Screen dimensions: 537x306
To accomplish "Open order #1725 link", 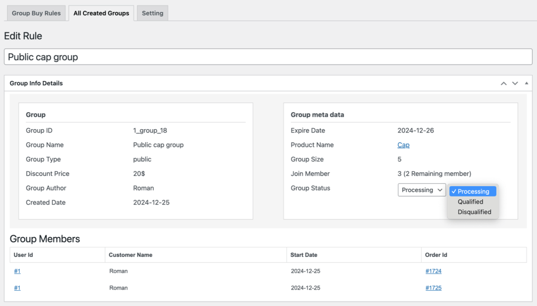I will [x=433, y=288].
